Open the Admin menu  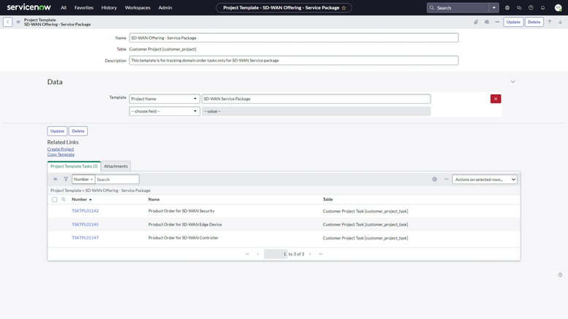click(165, 7)
